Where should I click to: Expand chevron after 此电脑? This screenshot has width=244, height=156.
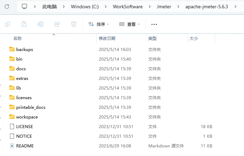[64, 7]
